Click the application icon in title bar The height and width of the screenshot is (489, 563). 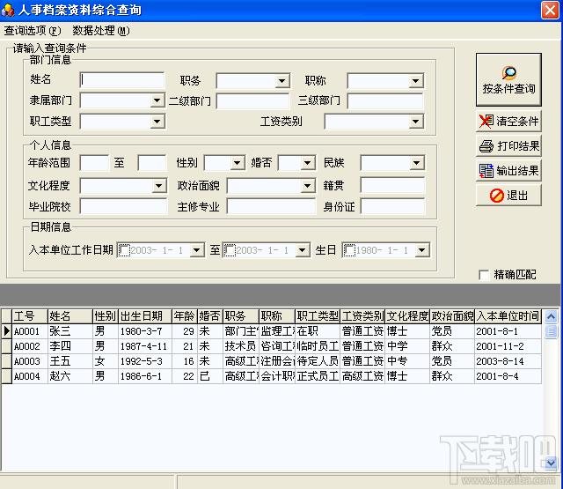(x=8, y=10)
